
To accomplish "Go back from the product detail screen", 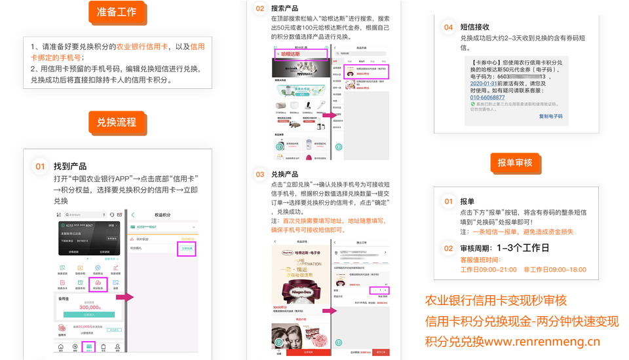I will click(275, 242).
